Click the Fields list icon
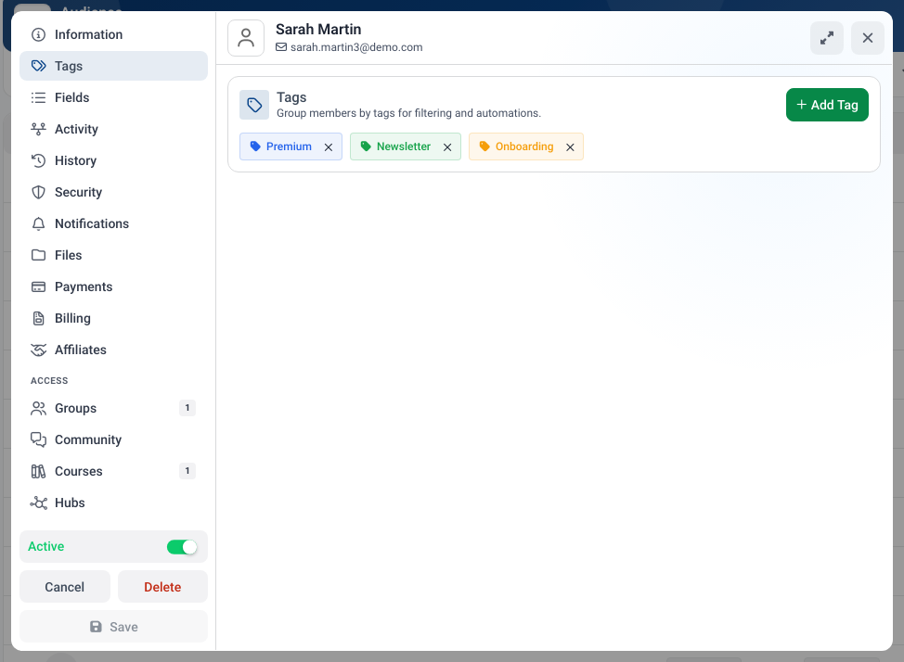Screen dimensions: 904x662 click(38, 97)
